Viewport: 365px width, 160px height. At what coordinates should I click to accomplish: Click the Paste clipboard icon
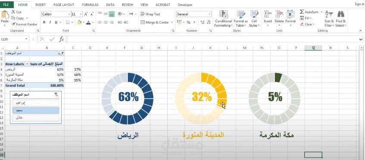coord(5,14)
